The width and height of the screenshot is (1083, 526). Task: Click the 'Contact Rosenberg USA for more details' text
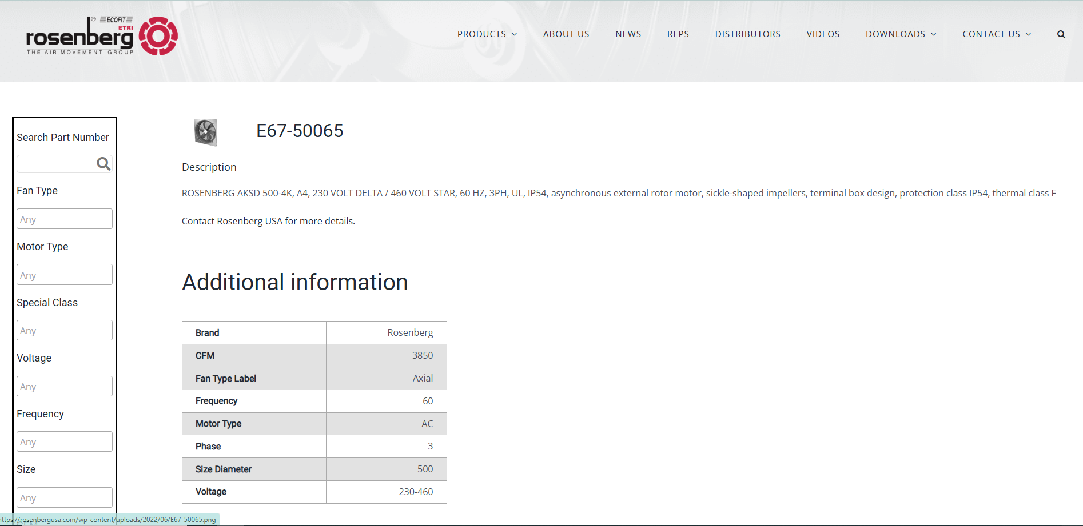tap(268, 221)
